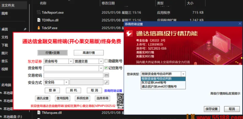Close the 券商终端设置 dialog

[240, 24]
